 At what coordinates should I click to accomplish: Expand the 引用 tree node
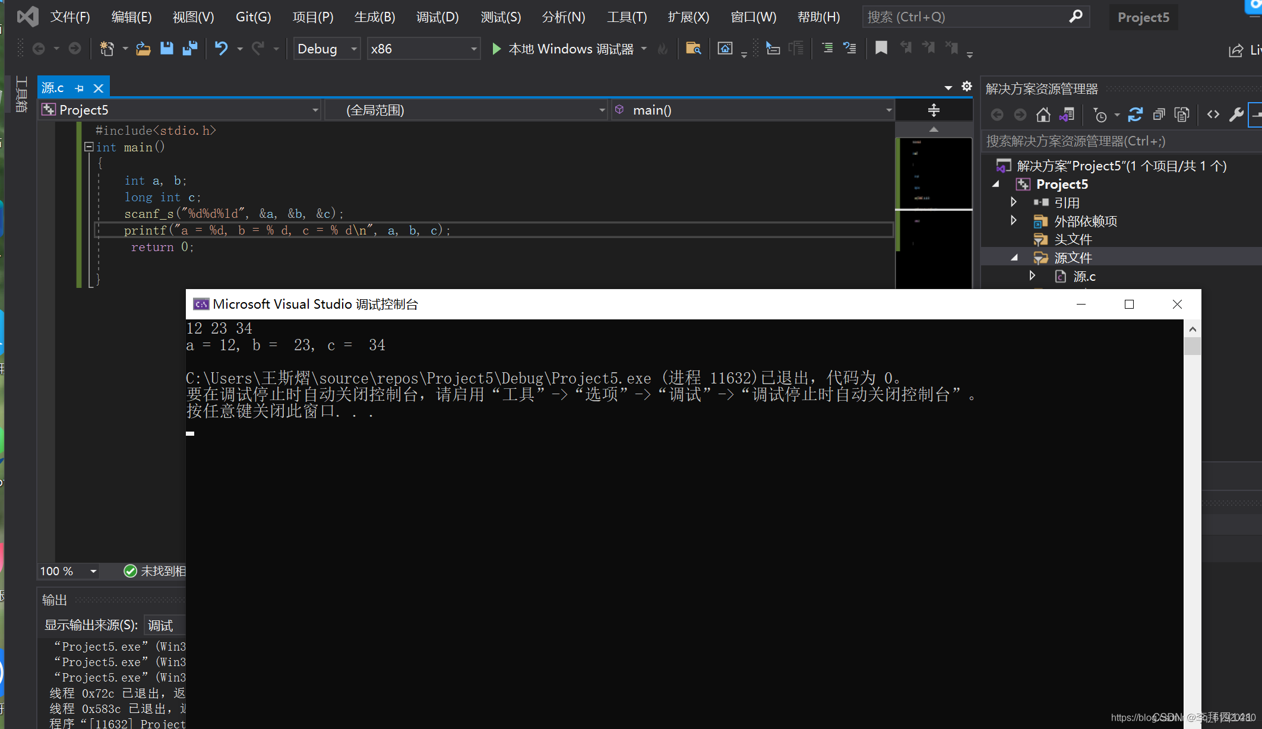pyautogui.click(x=1014, y=202)
